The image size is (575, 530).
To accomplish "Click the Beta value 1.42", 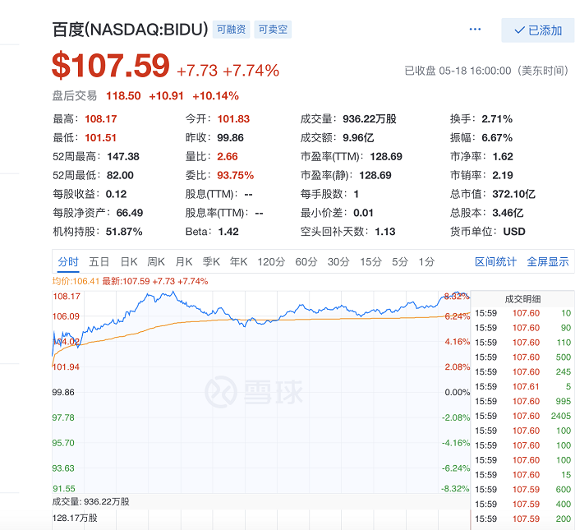I will pos(228,232).
